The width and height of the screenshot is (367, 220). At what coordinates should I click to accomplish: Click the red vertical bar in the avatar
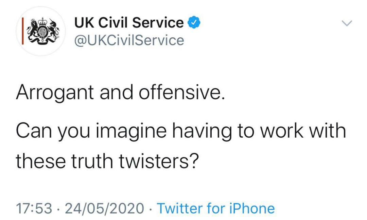23,31
